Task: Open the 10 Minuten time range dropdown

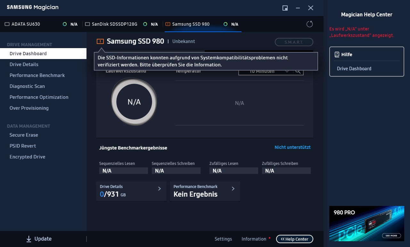Action: pos(266,72)
